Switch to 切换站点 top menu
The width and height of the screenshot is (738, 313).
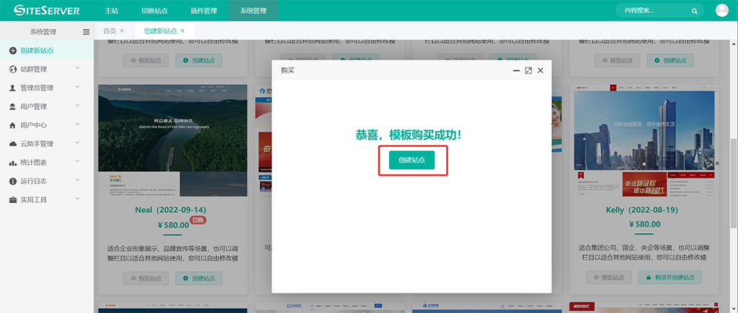click(x=156, y=11)
